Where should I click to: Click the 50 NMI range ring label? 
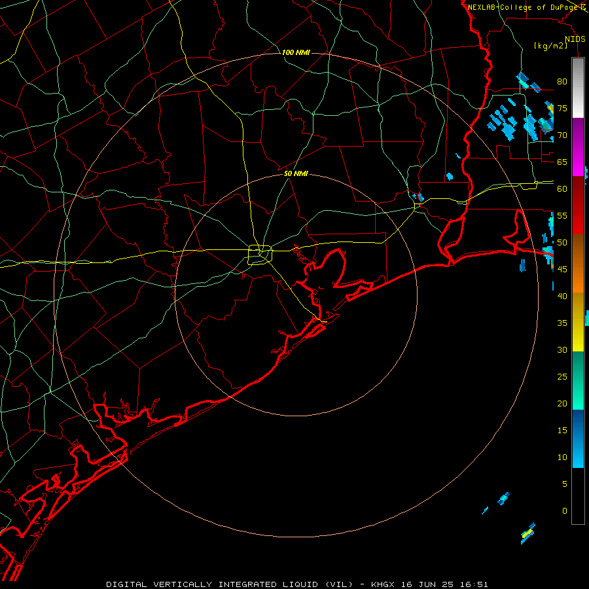(x=296, y=173)
